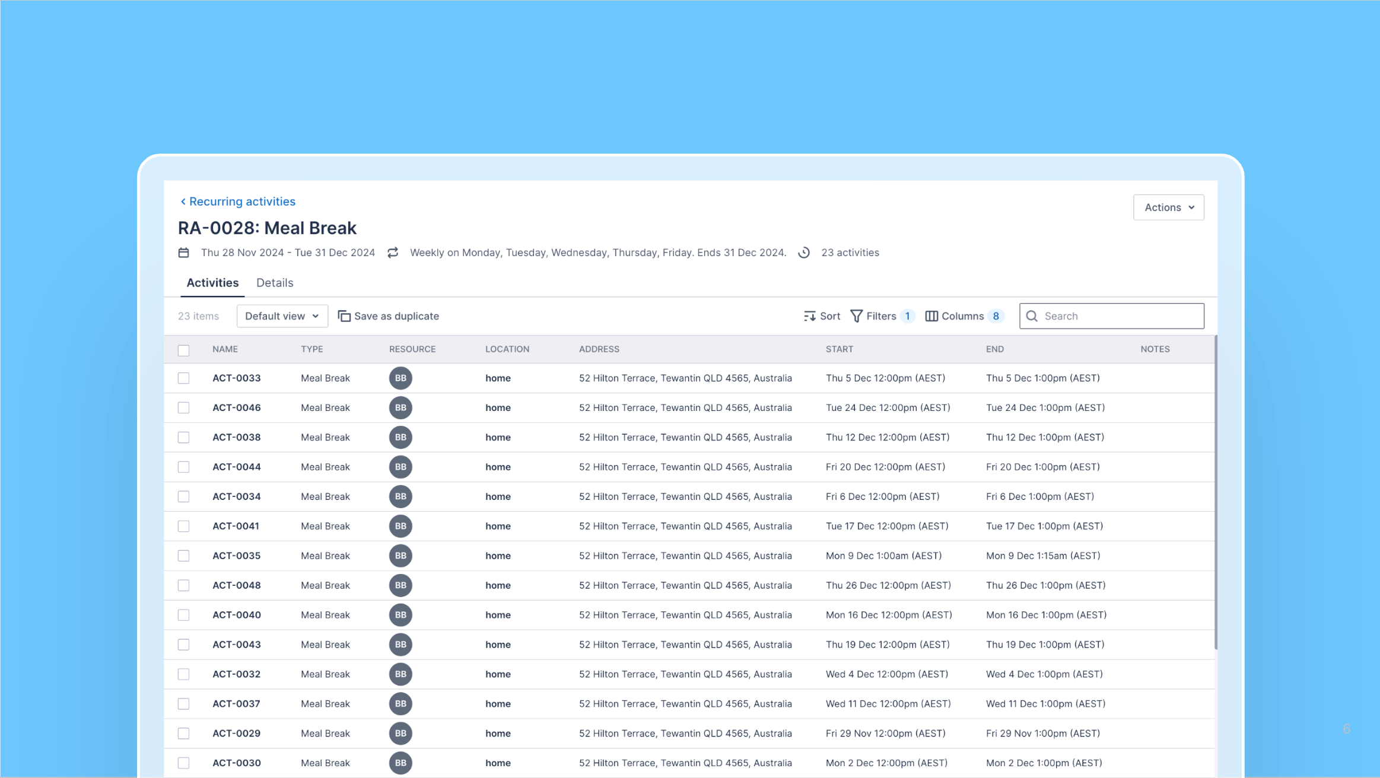The width and height of the screenshot is (1380, 778).
Task: Click the history icon beside 23 activities
Action: point(804,253)
